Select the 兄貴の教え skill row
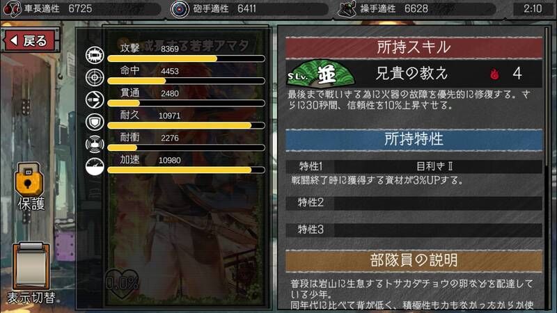 tap(414, 74)
